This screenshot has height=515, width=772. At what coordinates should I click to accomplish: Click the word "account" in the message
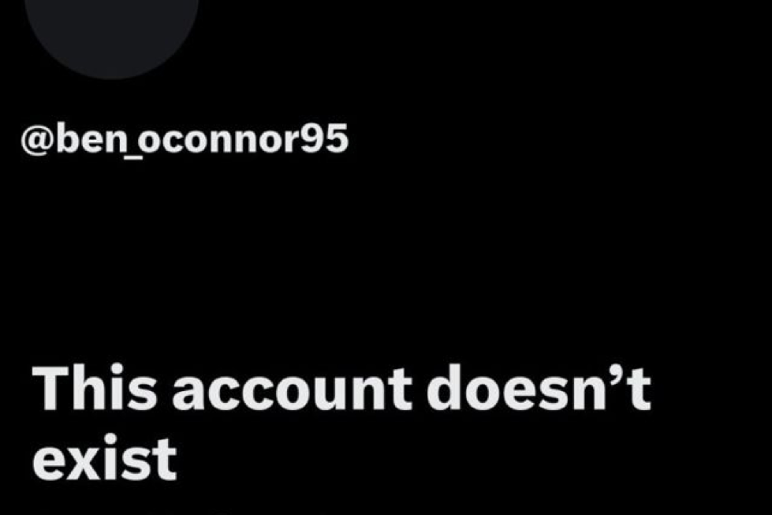292,389
